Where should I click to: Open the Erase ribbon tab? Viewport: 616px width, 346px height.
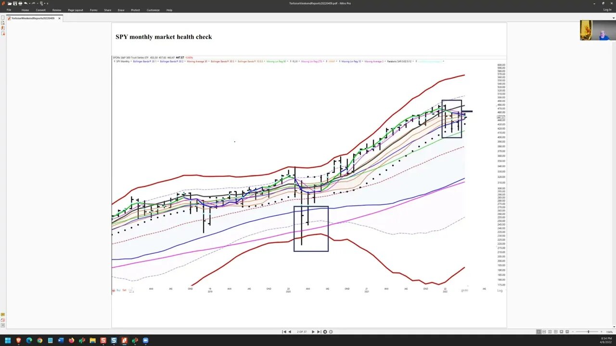point(121,10)
